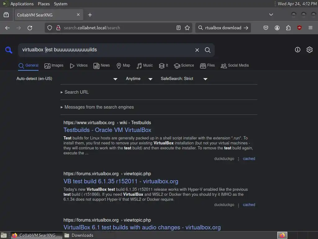Expand the list all tabs chevron

click(271, 15)
